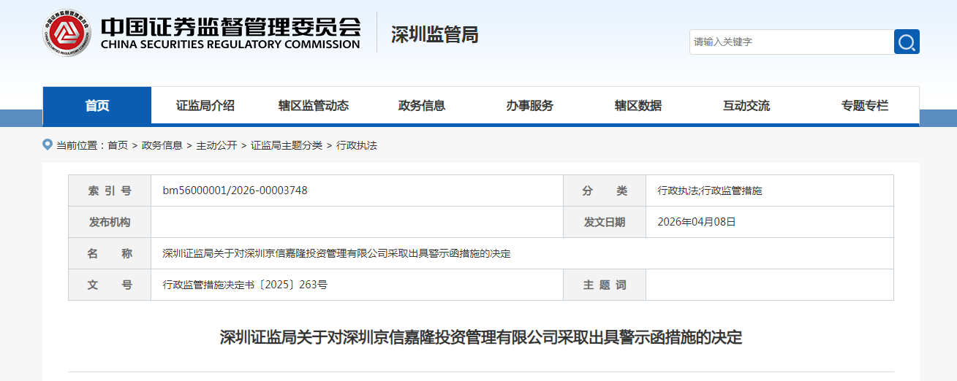Click the 发文日期 label cell
The image size is (957, 381).
click(x=605, y=222)
